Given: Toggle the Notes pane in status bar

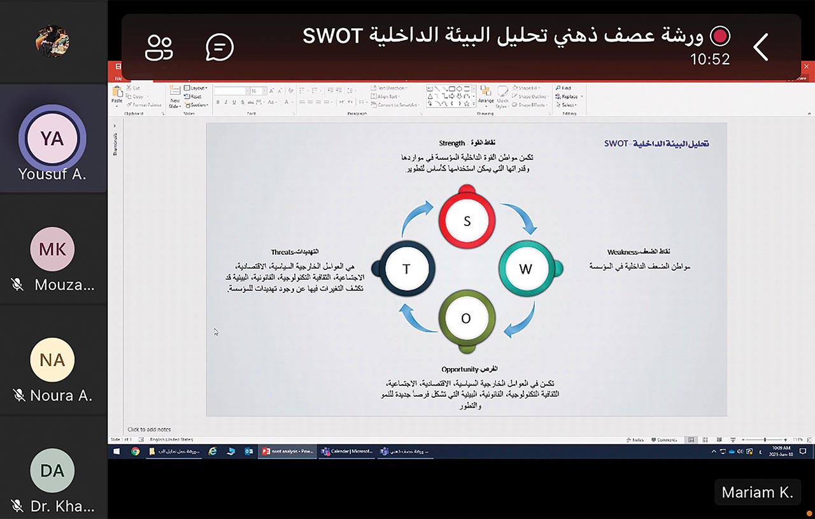Looking at the screenshot, I should pyautogui.click(x=635, y=440).
